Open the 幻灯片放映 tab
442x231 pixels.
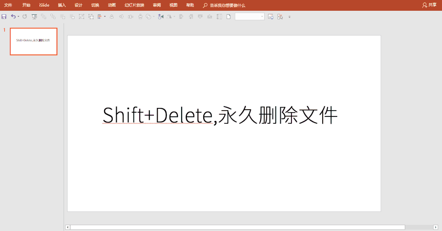(134, 5)
